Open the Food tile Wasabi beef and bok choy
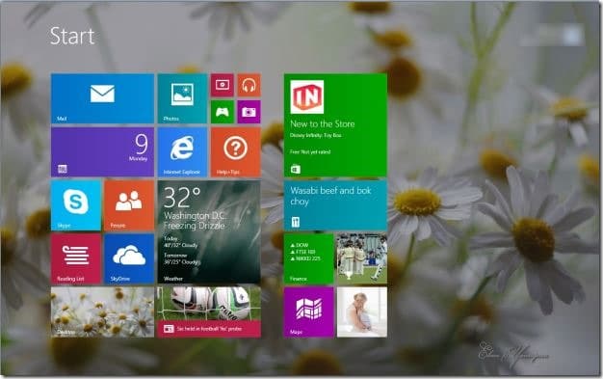 (335, 205)
